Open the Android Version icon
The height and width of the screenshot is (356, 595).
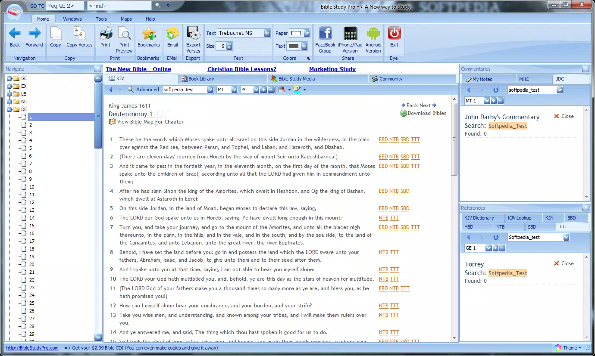coord(373,40)
